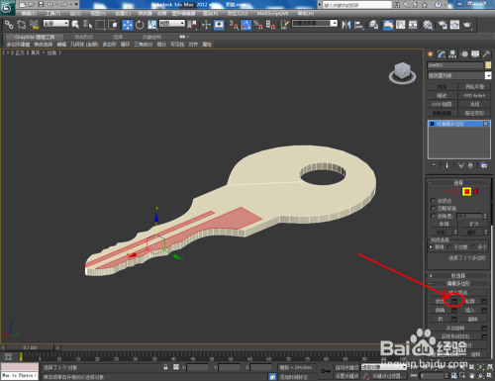The width and height of the screenshot is (495, 381).
Task: Click the Unlink Selection tool
Action: pos(22,25)
